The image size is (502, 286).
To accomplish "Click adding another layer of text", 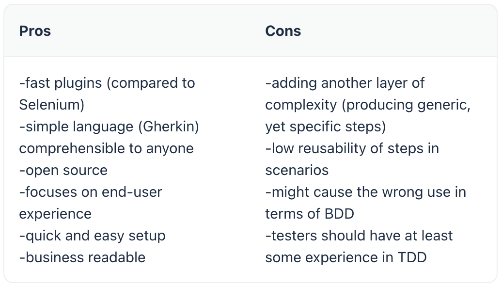I will pyautogui.click(x=345, y=83).
